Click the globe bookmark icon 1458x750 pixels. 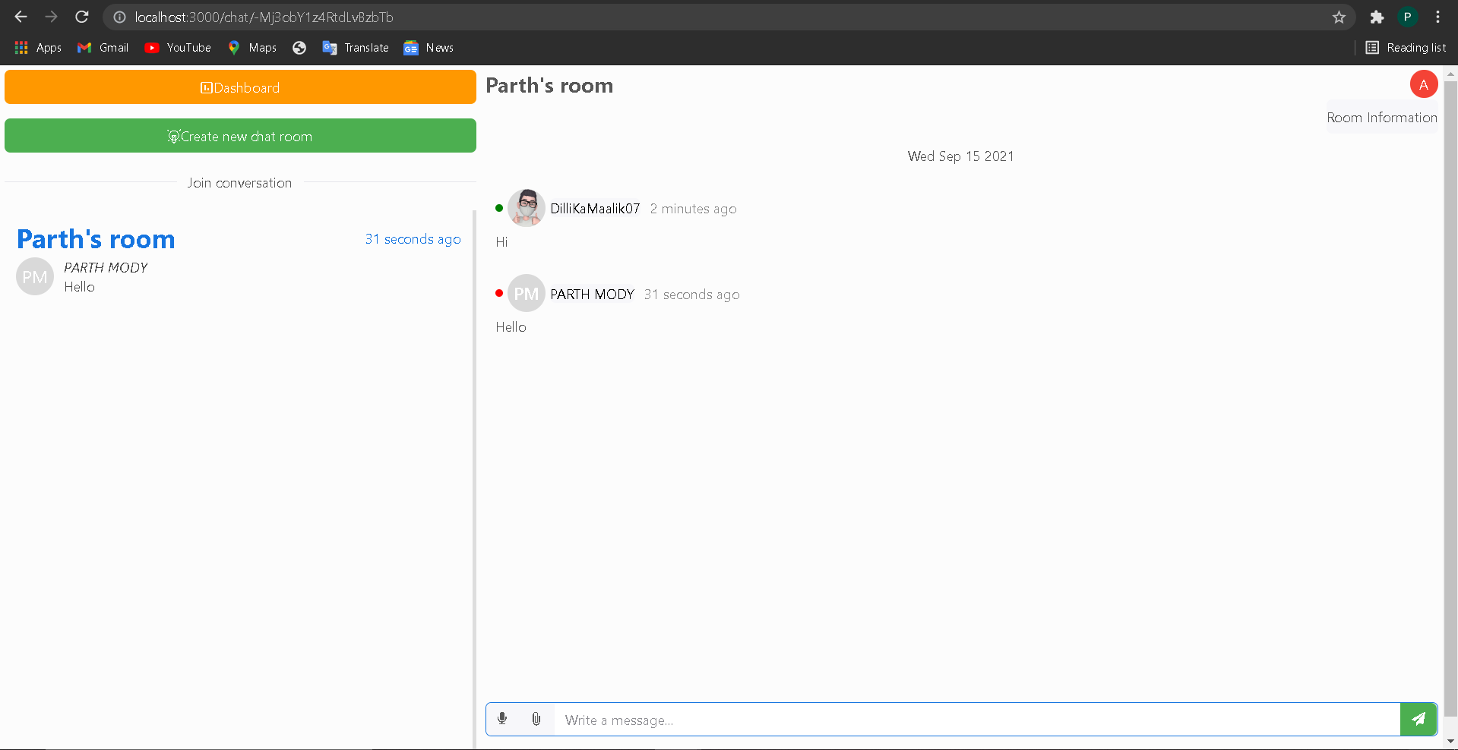point(299,48)
